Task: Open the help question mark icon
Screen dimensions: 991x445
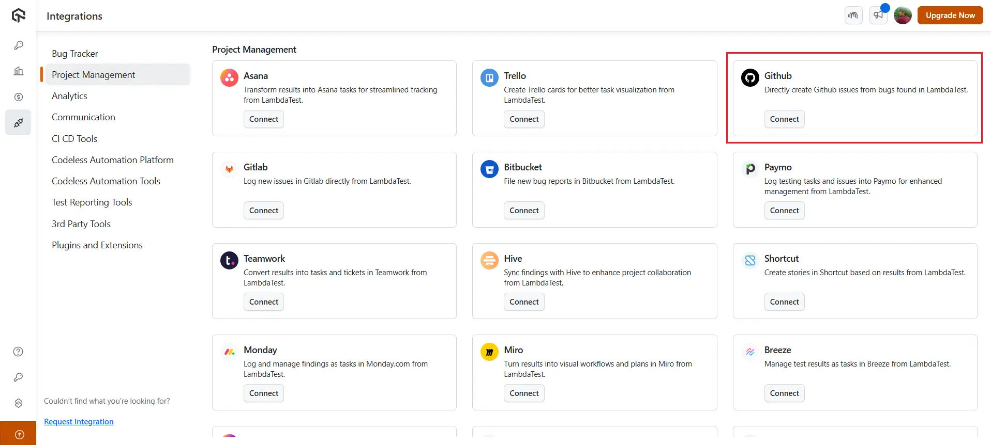Action: 18,352
